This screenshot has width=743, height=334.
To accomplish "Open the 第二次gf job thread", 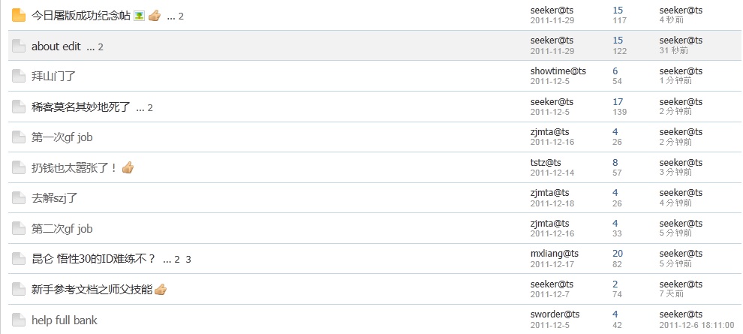I will click(62, 229).
